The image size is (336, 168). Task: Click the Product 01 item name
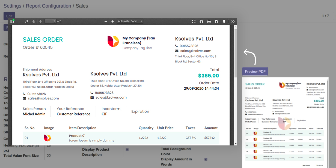[77, 136]
